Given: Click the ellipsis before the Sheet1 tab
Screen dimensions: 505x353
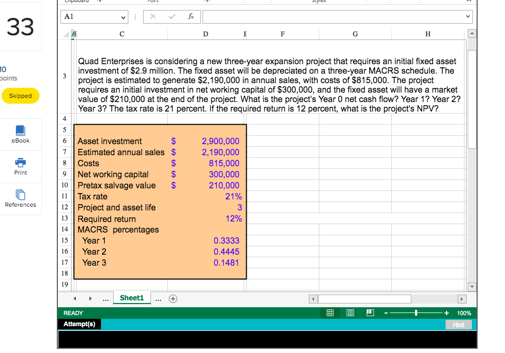Looking at the screenshot, I should 105,298.
